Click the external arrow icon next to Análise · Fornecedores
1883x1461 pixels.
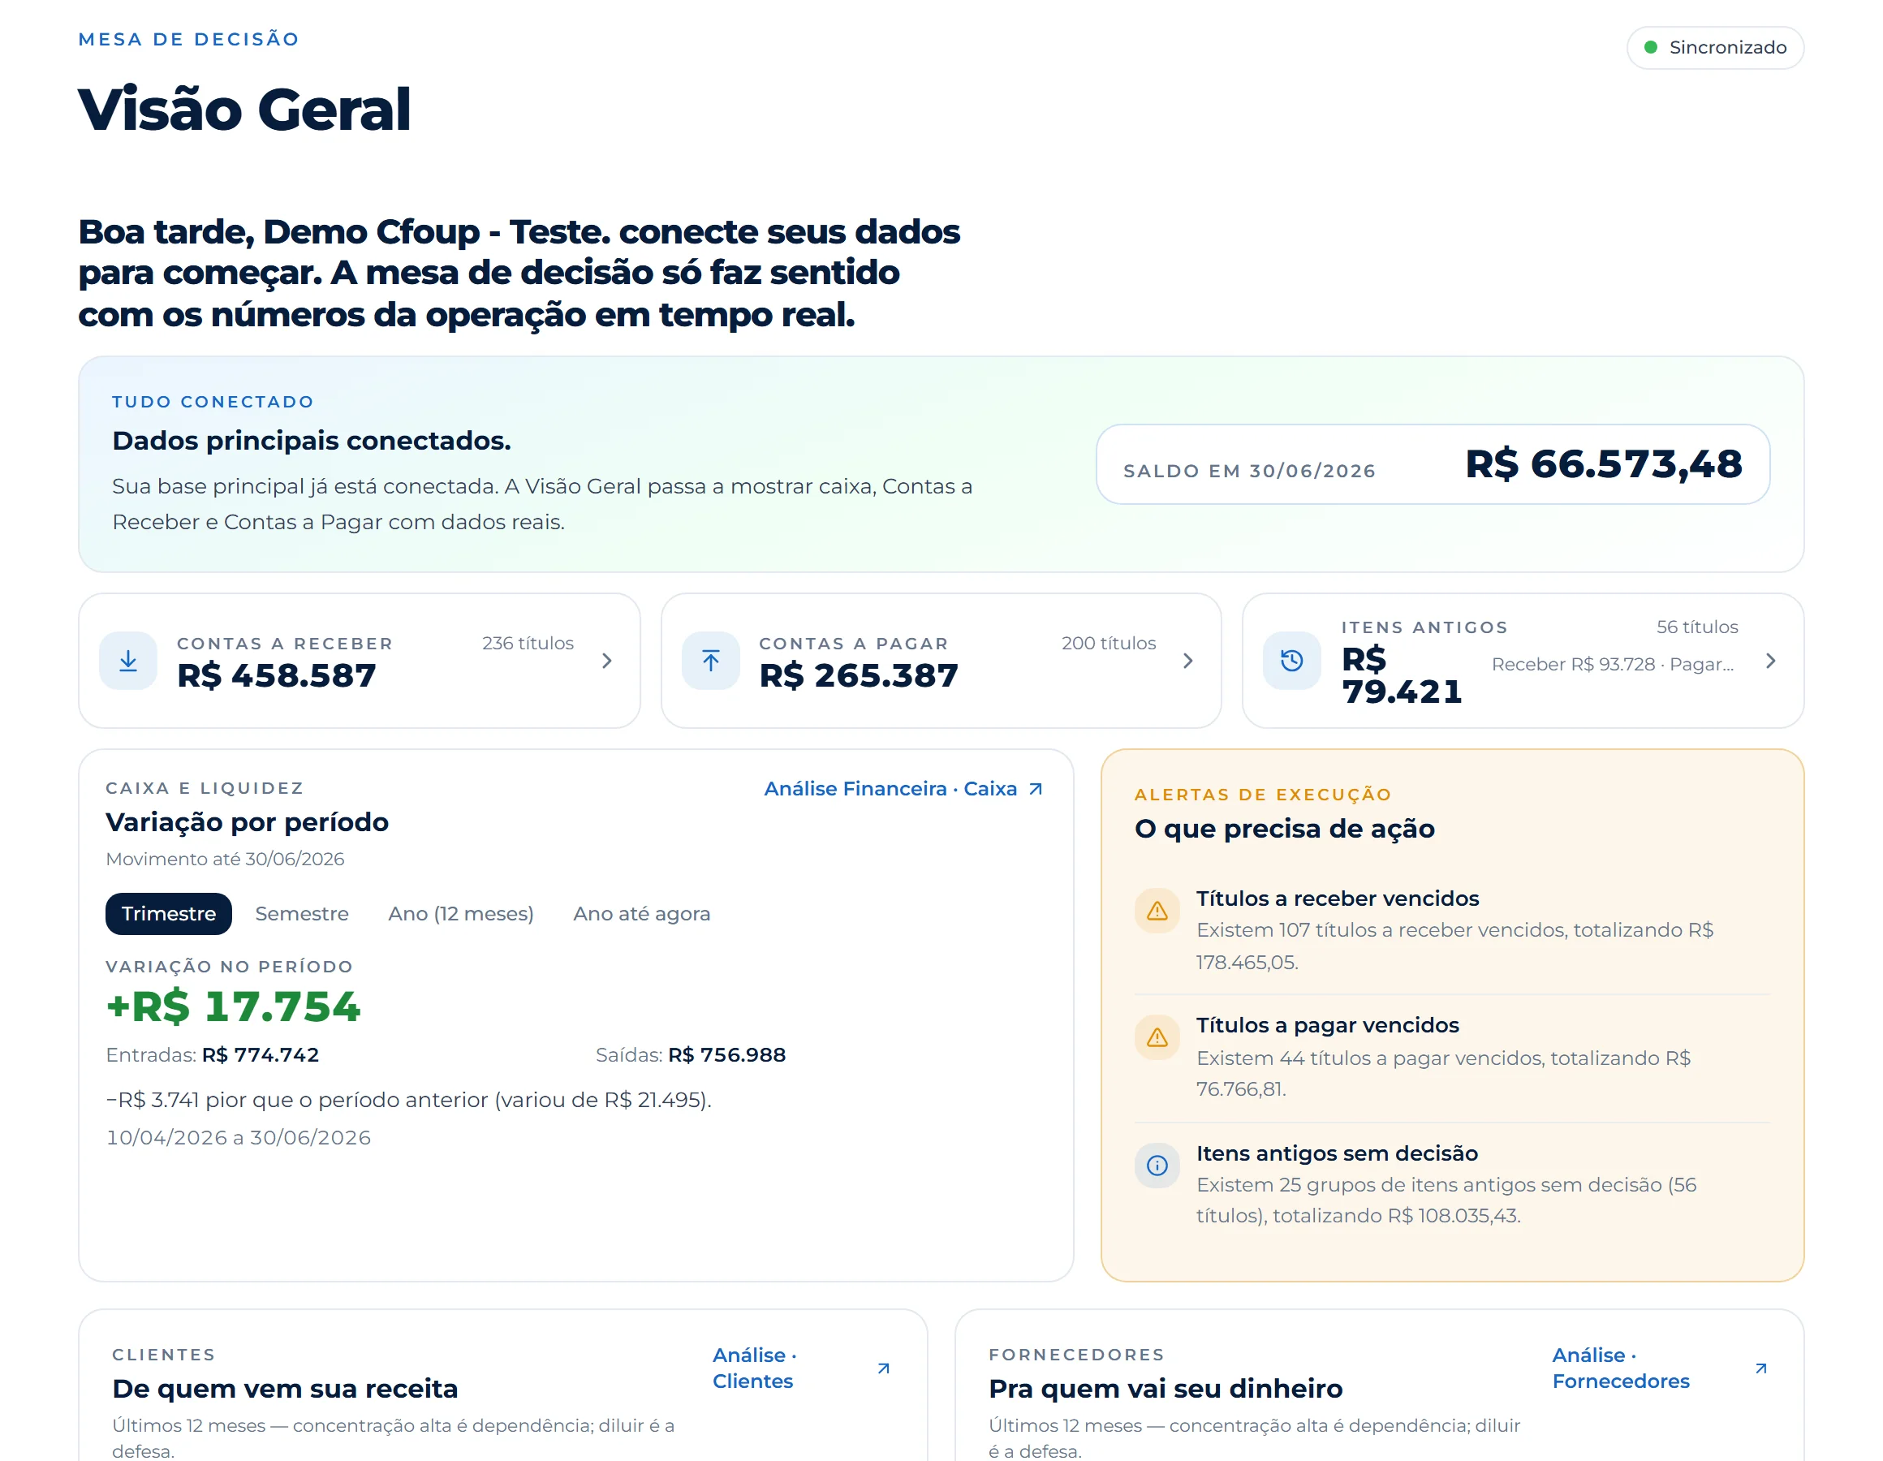tap(1761, 1368)
